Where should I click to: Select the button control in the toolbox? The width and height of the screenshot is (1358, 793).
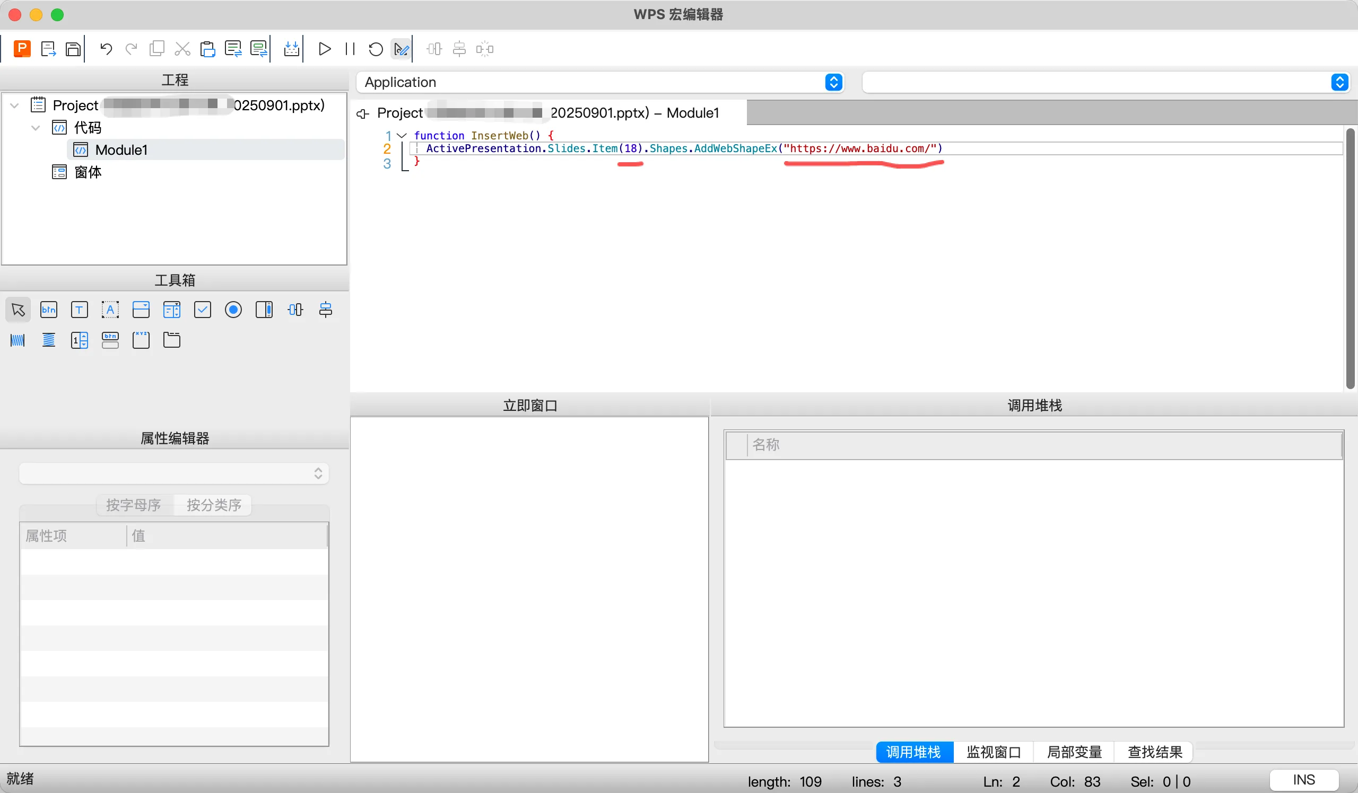pyautogui.click(x=48, y=310)
